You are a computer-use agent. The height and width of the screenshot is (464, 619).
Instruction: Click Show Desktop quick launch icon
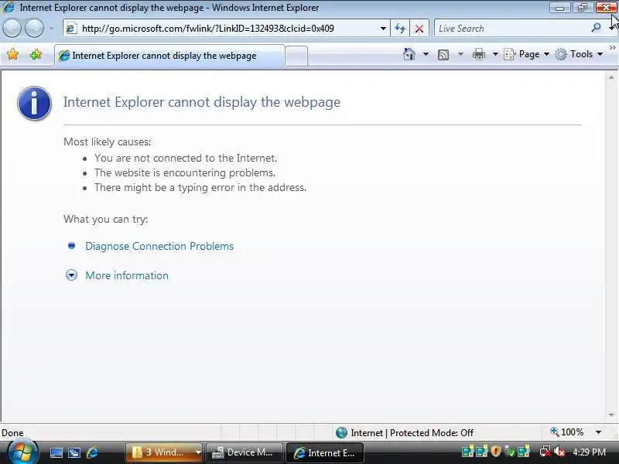(56, 452)
